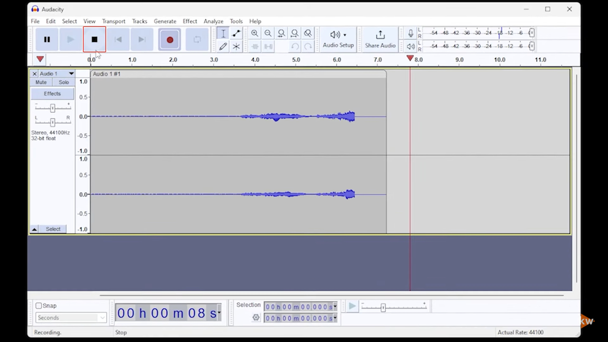Screen dimensions: 608x342
Task: Click the track gain slider
Action: (52, 108)
